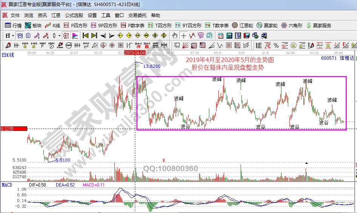
Task: Expand the 日 period dropdown arrow
Action: tap(12, 36)
